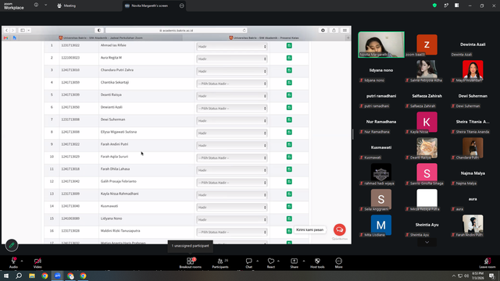Select Salma Febiyola Adha's video tile
The width and height of the screenshot is (500, 281).
tap(427, 70)
